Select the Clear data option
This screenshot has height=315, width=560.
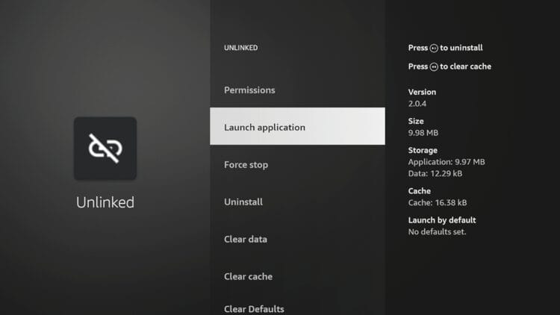pos(246,240)
